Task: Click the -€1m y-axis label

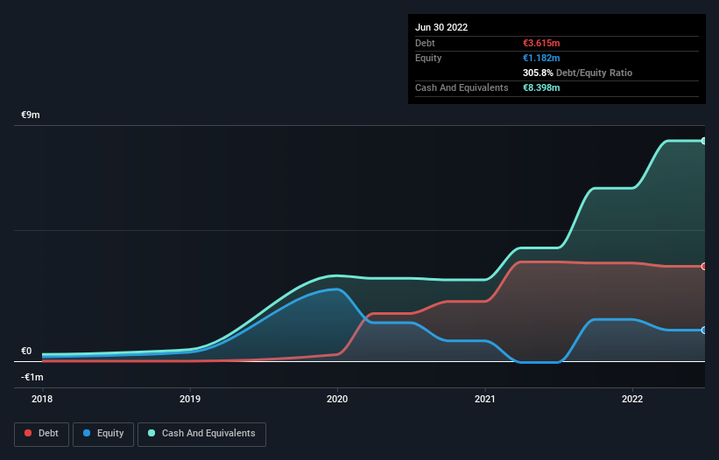Action: point(32,377)
